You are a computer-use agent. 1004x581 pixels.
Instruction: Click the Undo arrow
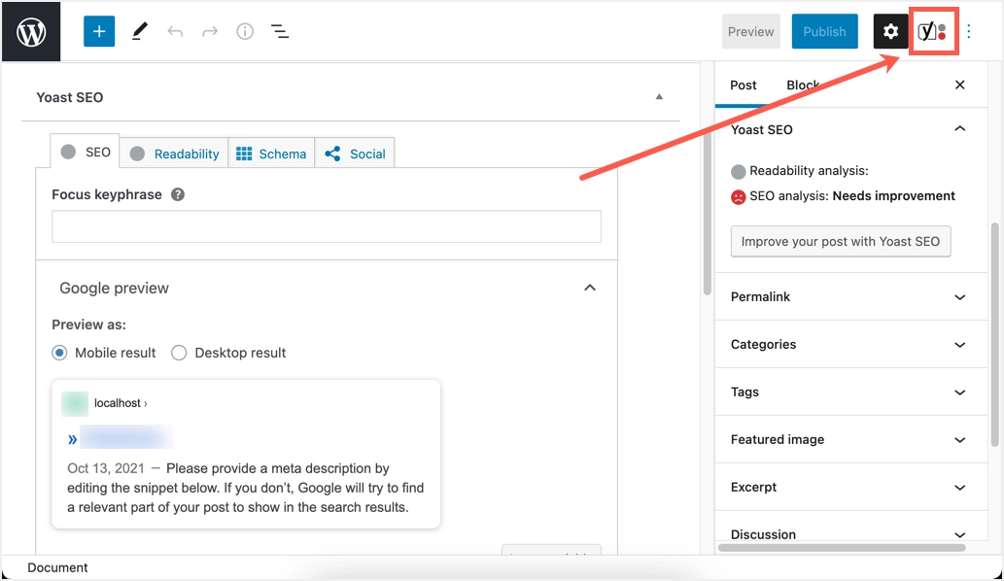click(x=175, y=31)
